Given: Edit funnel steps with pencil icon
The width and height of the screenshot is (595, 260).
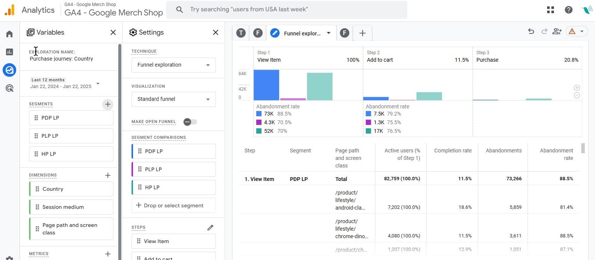Looking at the screenshot, I should click(x=210, y=228).
